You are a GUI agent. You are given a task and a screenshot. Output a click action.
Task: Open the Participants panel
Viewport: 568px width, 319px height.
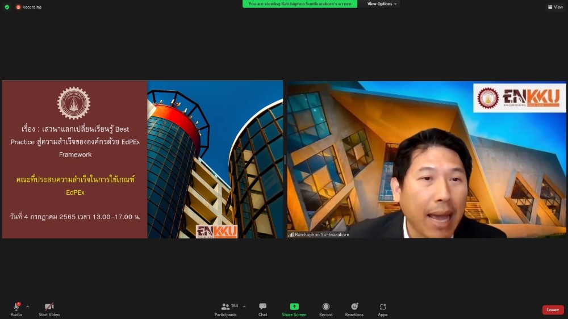[x=225, y=307]
